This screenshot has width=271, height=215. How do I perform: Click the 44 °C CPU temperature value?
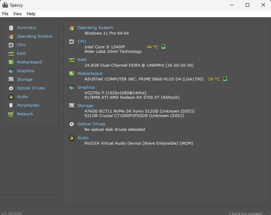(x=152, y=47)
